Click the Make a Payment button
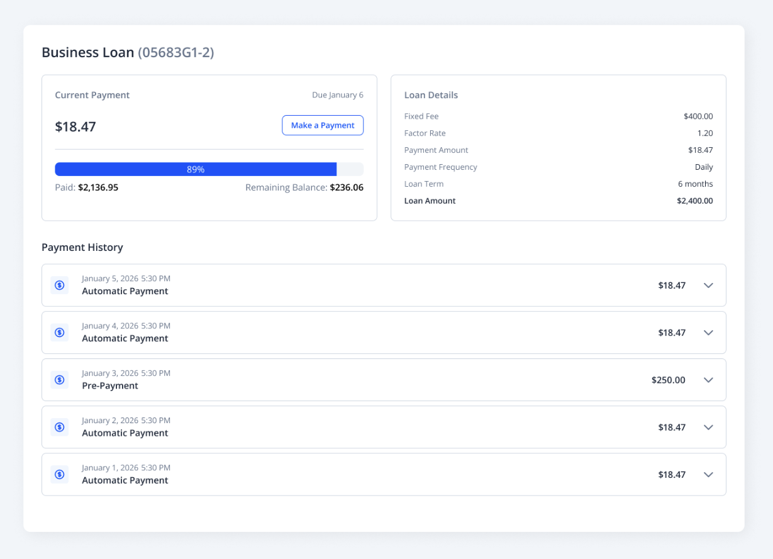Image resolution: width=773 pixels, height=559 pixels. coord(323,125)
